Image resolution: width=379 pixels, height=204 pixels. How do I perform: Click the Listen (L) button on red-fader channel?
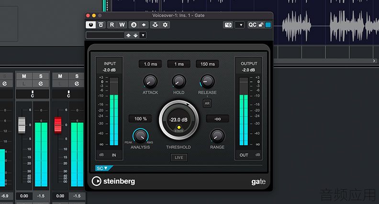[60, 84]
